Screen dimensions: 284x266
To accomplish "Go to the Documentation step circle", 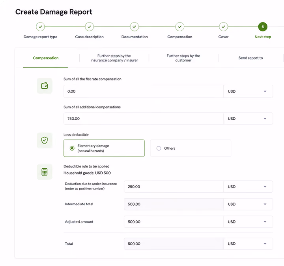I will click(135, 27).
